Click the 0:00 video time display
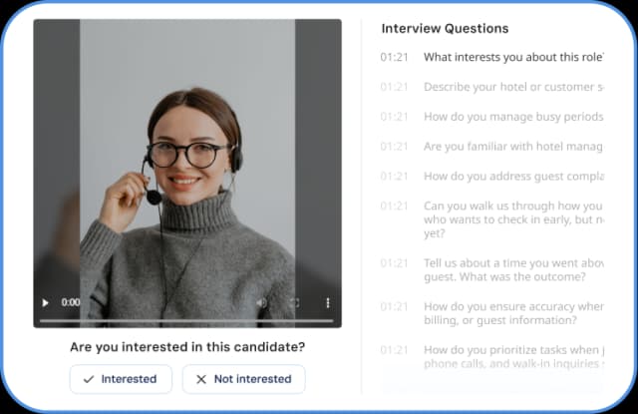 [71, 302]
